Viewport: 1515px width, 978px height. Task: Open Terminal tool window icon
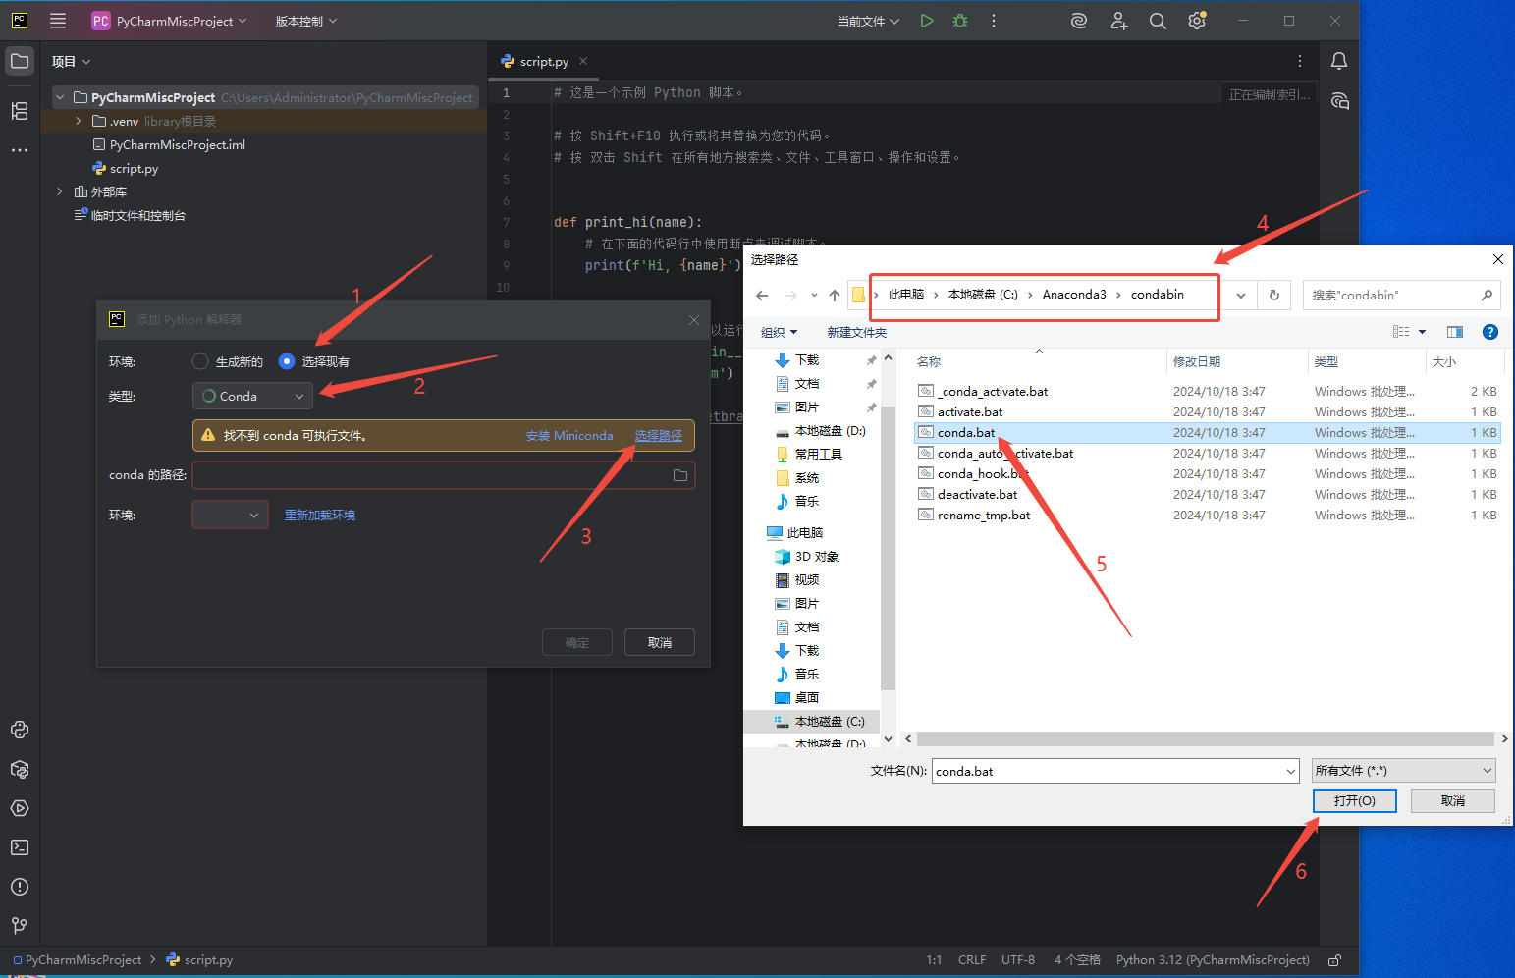tap(20, 847)
